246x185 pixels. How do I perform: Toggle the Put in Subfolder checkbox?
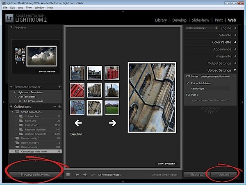[188, 83]
